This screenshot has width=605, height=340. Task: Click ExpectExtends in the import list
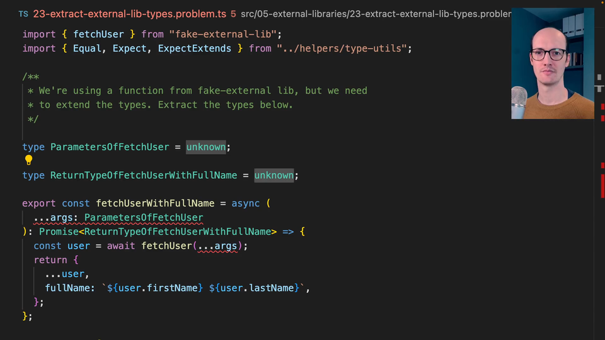[195, 48]
